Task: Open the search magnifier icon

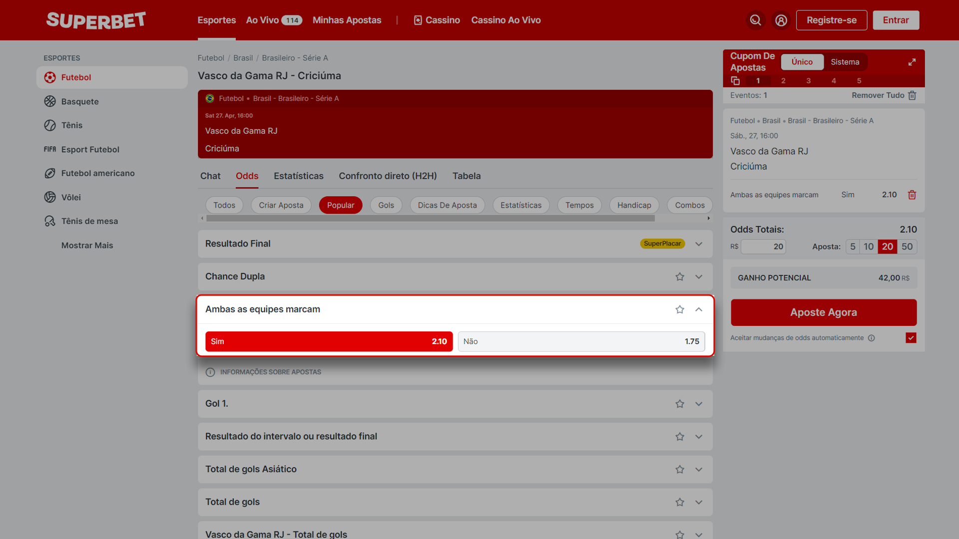Action: 755,20
